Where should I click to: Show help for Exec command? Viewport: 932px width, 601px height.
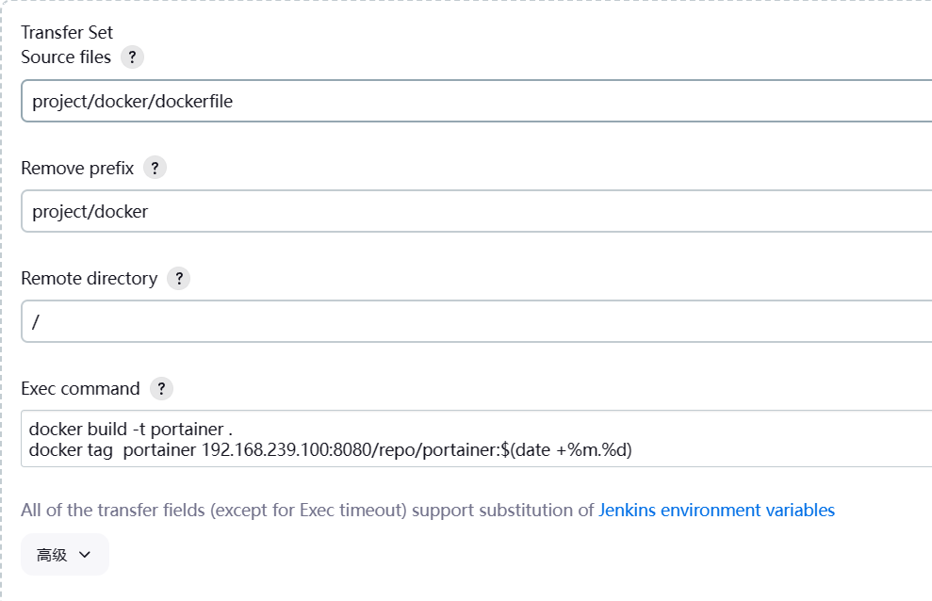[161, 389]
